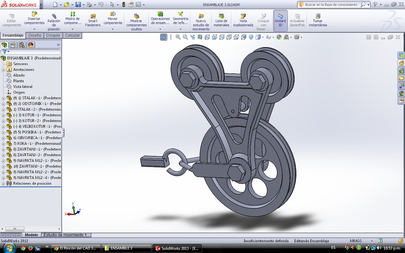Screen dimensions: 405x253
Task: Open the ConfigurationManager tab icon
Action: [x=22, y=45]
